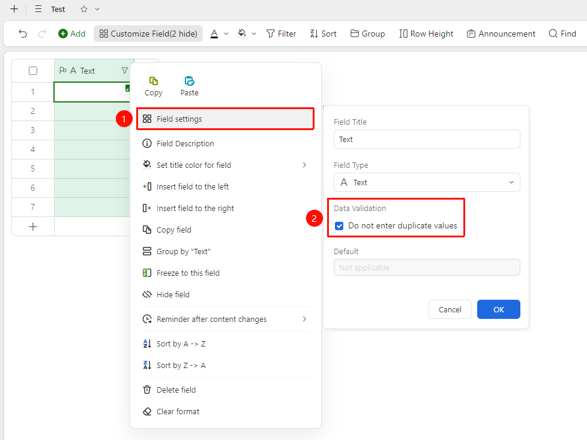Click the Cancel button
Screen dimensions: 587x440
tap(450, 309)
